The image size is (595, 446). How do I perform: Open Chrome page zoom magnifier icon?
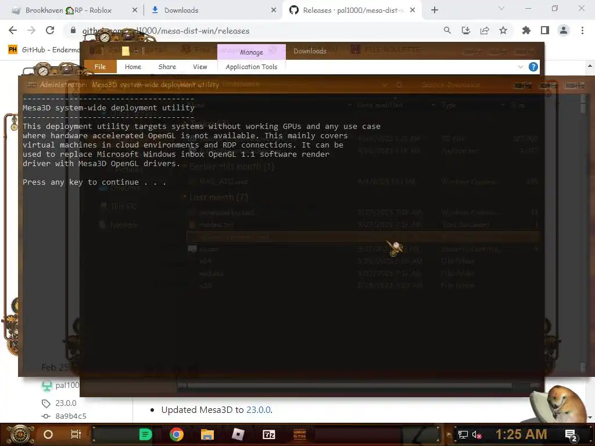click(x=447, y=30)
